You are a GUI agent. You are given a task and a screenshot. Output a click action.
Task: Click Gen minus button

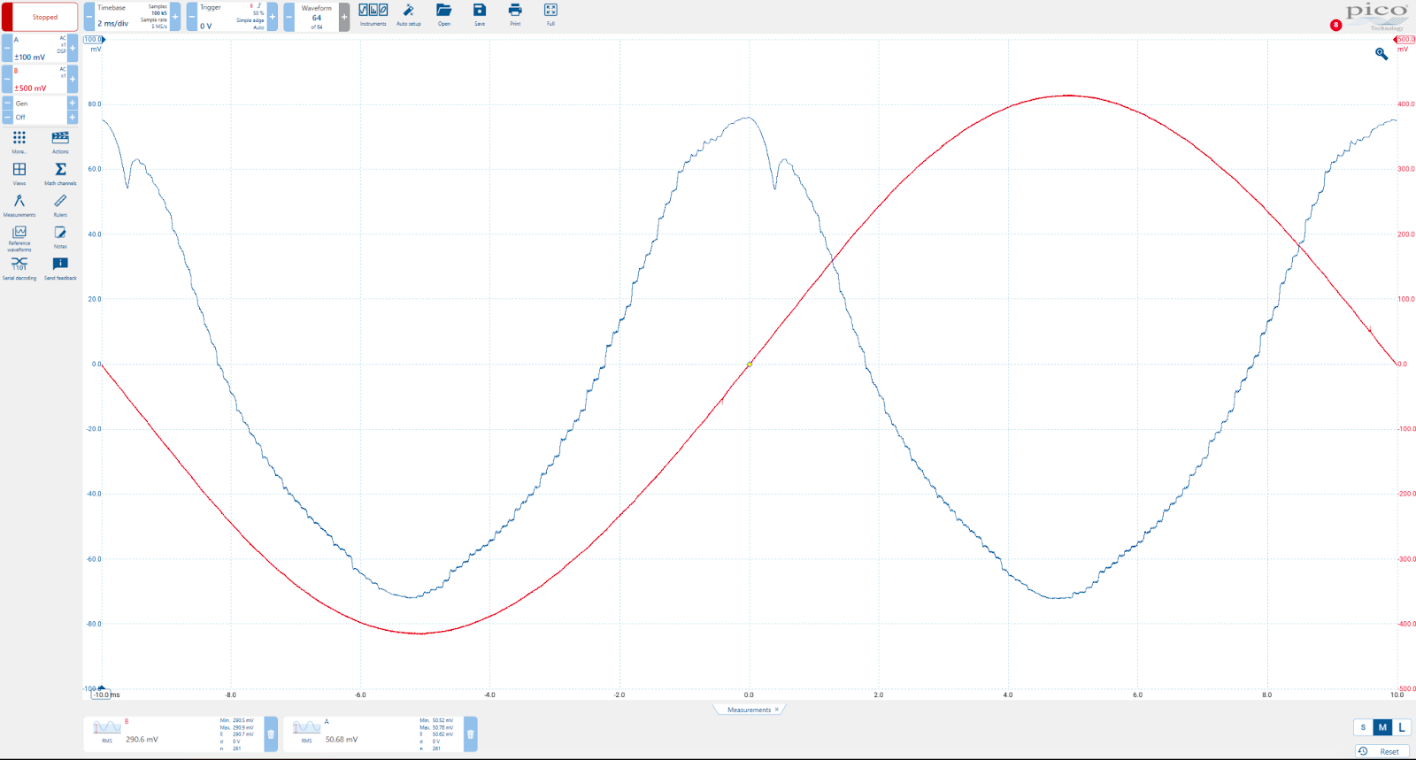(7, 104)
